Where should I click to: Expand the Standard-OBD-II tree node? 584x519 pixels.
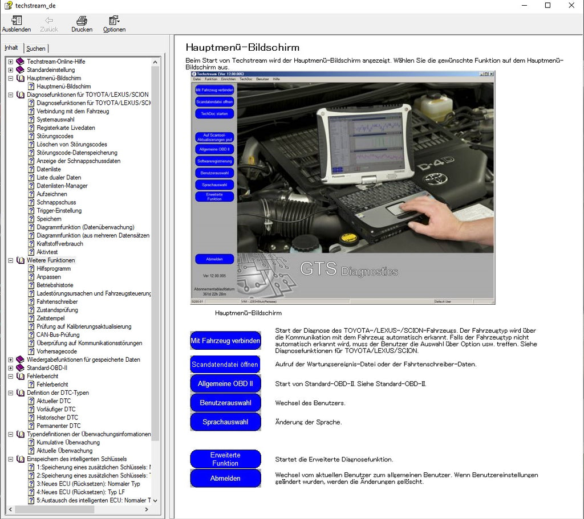10,368
